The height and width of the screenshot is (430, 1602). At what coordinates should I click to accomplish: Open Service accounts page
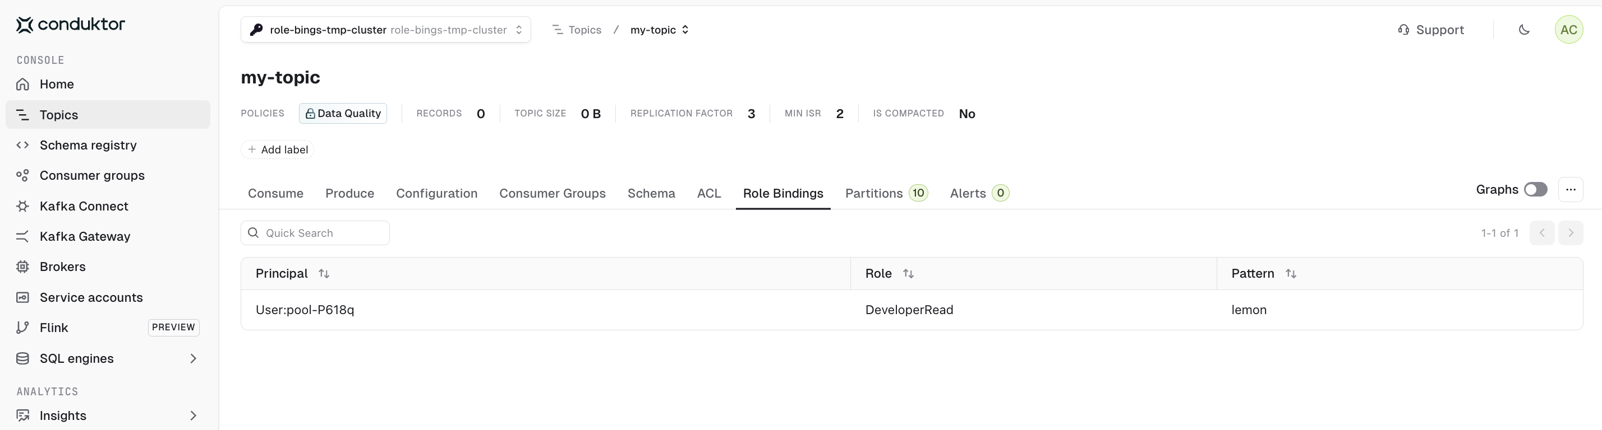(108, 297)
